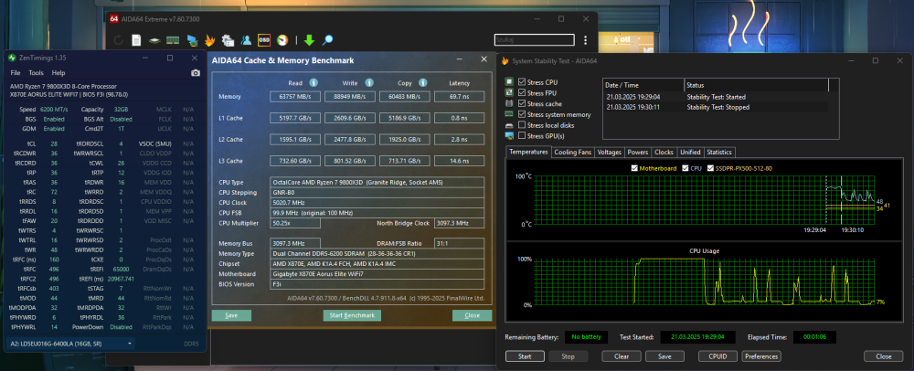914x371 pixels.
Task: Open the flame stability test toolbar icon
Action: pyautogui.click(x=208, y=39)
